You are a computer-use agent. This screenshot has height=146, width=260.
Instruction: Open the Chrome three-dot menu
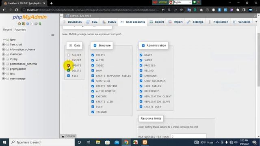[x=256, y=10]
